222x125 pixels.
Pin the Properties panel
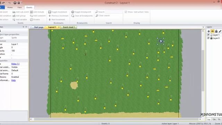coord(24,27)
